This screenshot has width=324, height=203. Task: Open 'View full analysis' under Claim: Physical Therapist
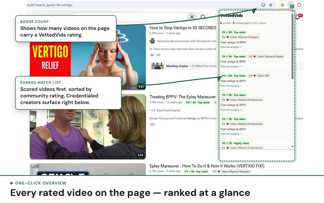(x=231, y=47)
